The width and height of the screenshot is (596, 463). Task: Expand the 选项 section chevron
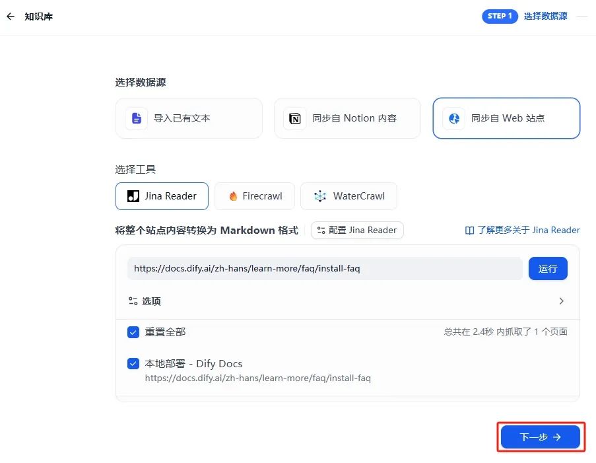point(562,301)
